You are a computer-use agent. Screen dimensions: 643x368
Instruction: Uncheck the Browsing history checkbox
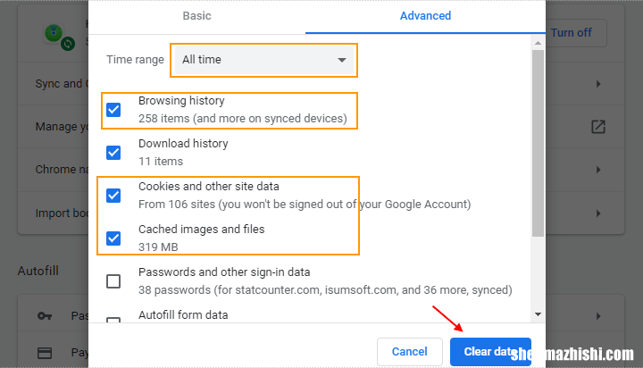pos(113,110)
